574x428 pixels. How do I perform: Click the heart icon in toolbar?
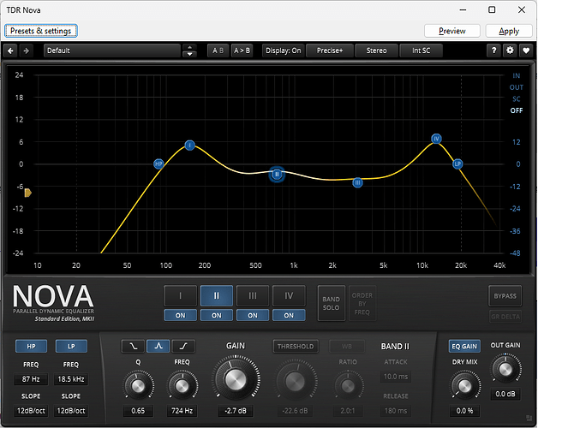tap(526, 51)
